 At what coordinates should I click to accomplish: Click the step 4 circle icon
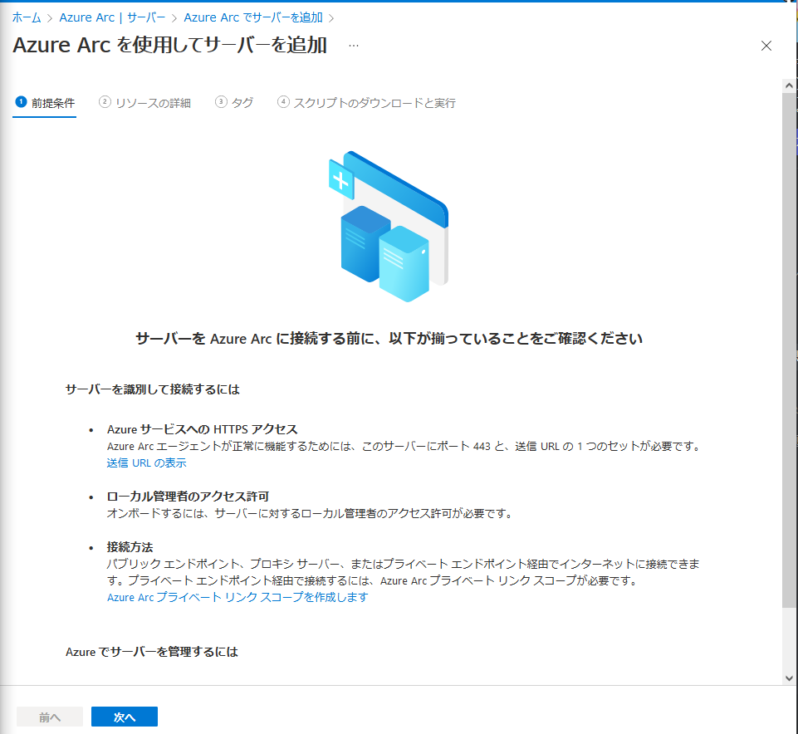(283, 102)
